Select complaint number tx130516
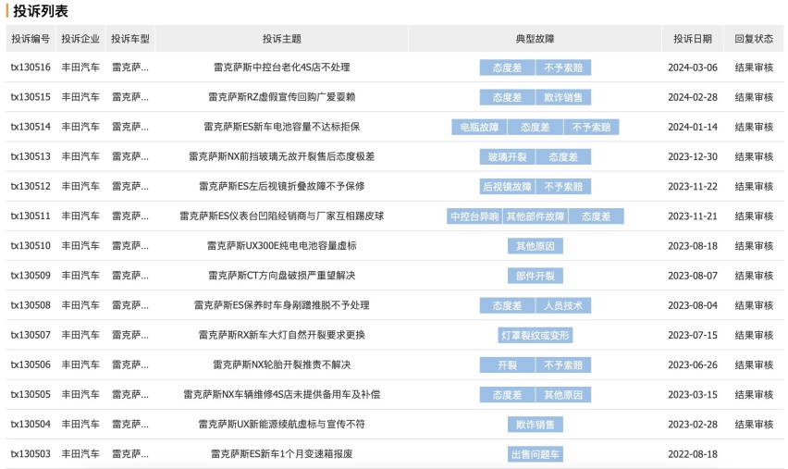The width and height of the screenshot is (788, 469). (31, 68)
